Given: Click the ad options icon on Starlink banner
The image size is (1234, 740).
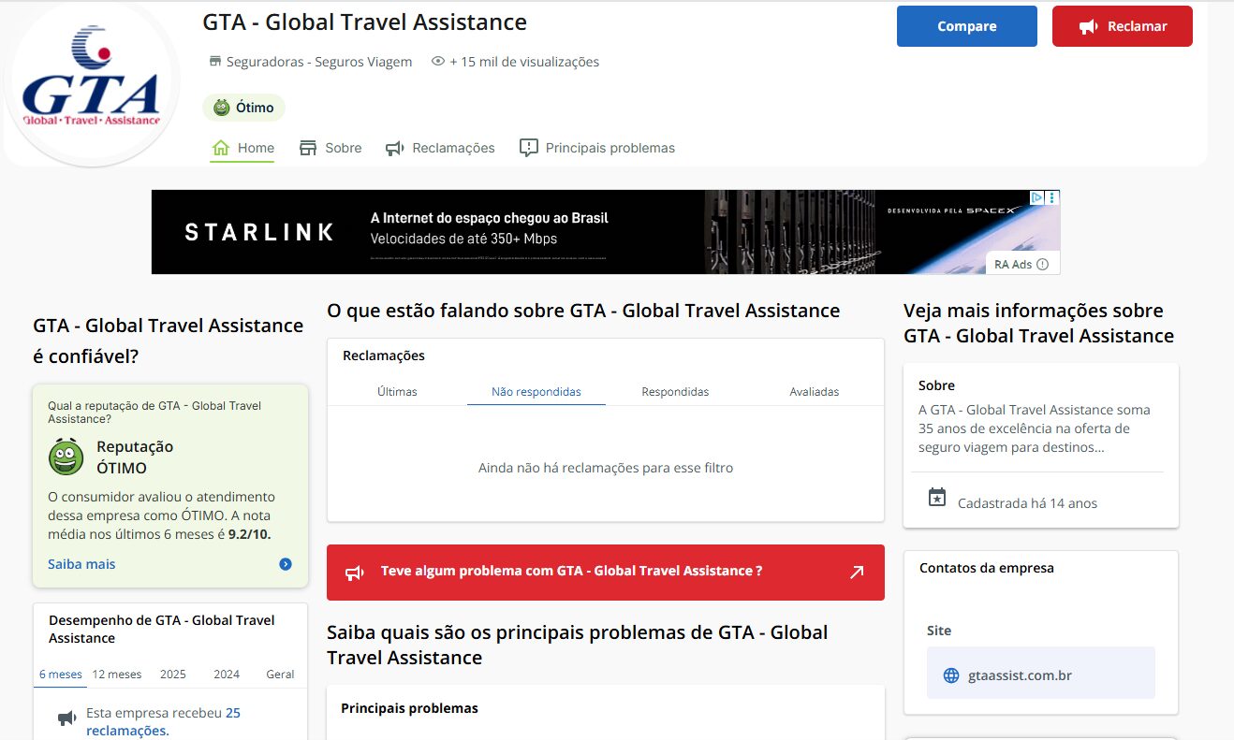Looking at the screenshot, I should (x=1052, y=197).
